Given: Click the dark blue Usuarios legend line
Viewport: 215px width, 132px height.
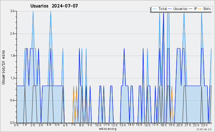Looking at the screenshot, I should point(170,9).
